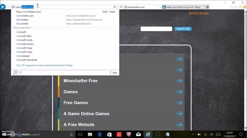Open Microsoft Edge via the tab bar icon
The width and height of the screenshot is (247, 138).
pyautogui.click(x=208, y=7)
